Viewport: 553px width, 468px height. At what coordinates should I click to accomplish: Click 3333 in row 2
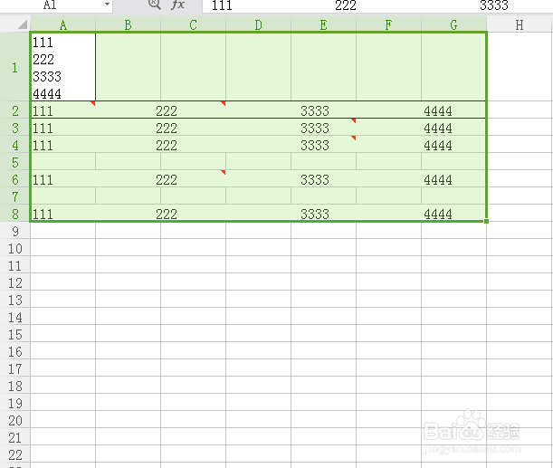(x=315, y=111)
